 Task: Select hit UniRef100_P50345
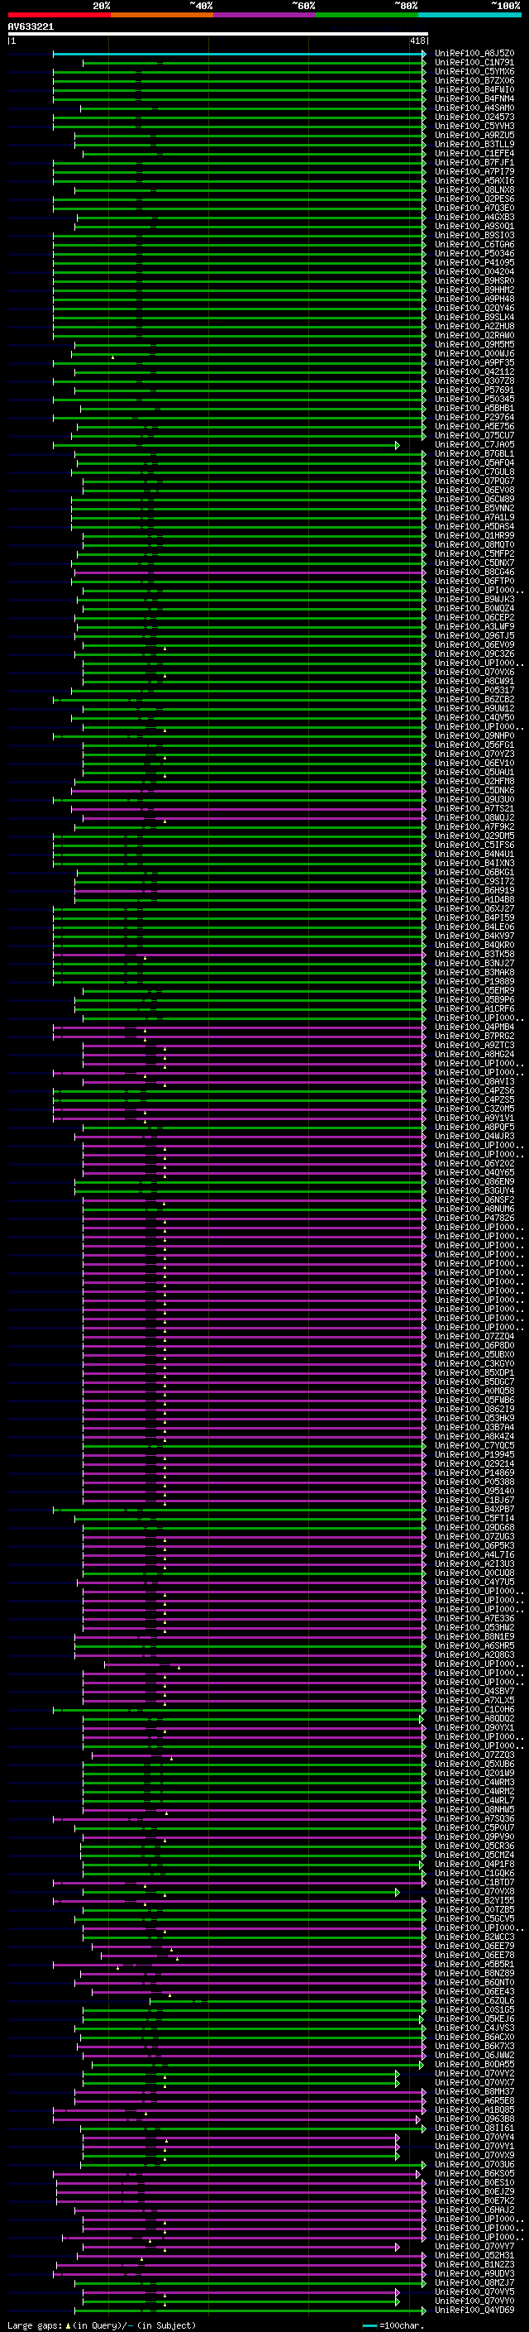[474, 400]
